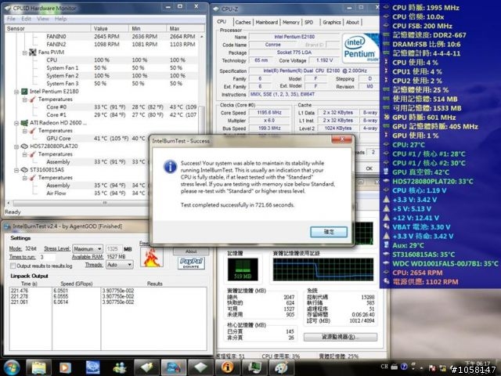This screenshot has width=501, height=376.
Task: Click the IntelBurnTest title bar icon
Action: click(7, 226)
